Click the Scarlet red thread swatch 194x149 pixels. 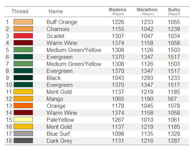coord(23,36)
